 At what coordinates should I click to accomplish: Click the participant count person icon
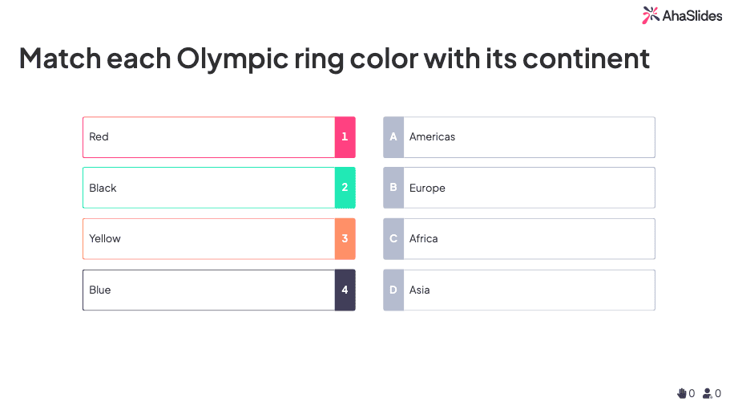tap(708, 393)
